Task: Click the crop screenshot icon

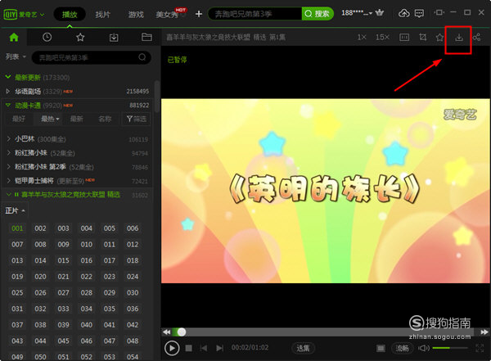Action: (423, 38)
